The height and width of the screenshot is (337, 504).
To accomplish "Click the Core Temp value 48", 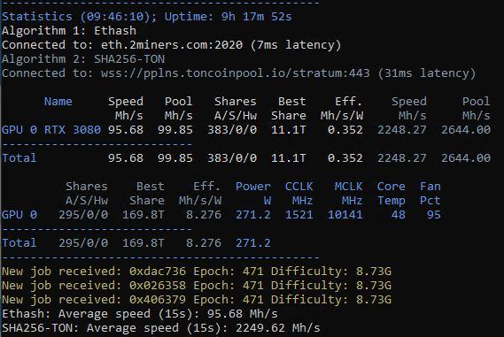I will pos(399,214).
